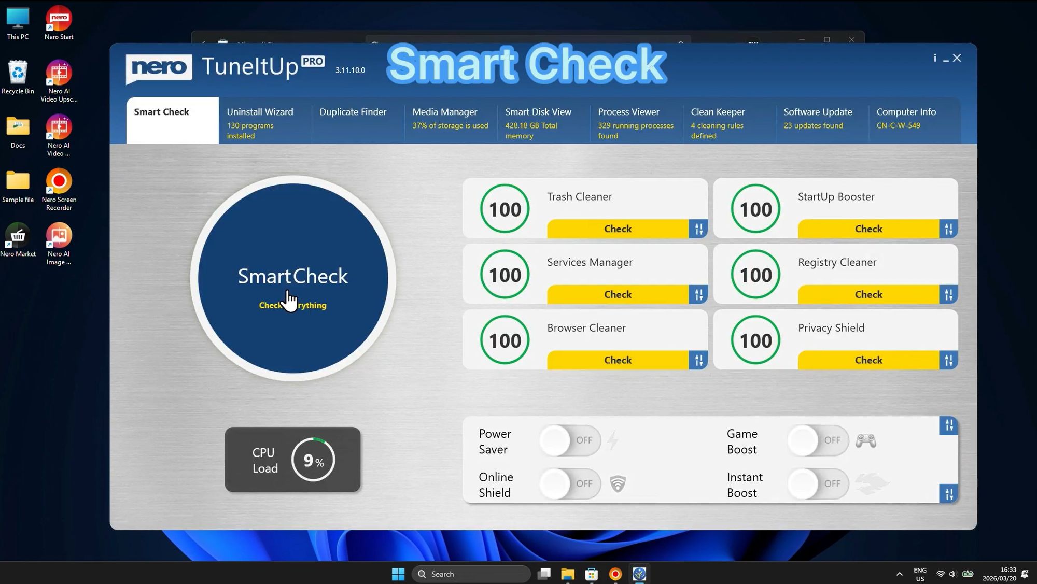Open Registry Cleaner settings sliders icon
The width and height of the screenshot is (1037, 584).
(949, 294)
